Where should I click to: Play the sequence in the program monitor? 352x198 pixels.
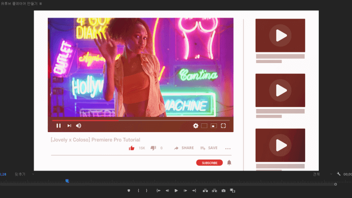coord(176,191)
